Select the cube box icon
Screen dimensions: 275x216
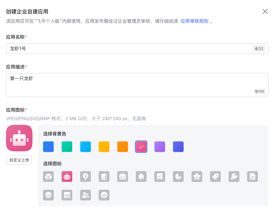coord(48,177)
